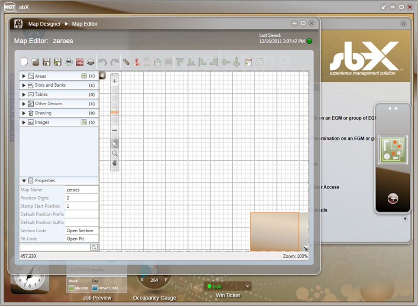Click the Default Position Prefix field
This screenshot has width=418, height=306.
pos(82,214)
